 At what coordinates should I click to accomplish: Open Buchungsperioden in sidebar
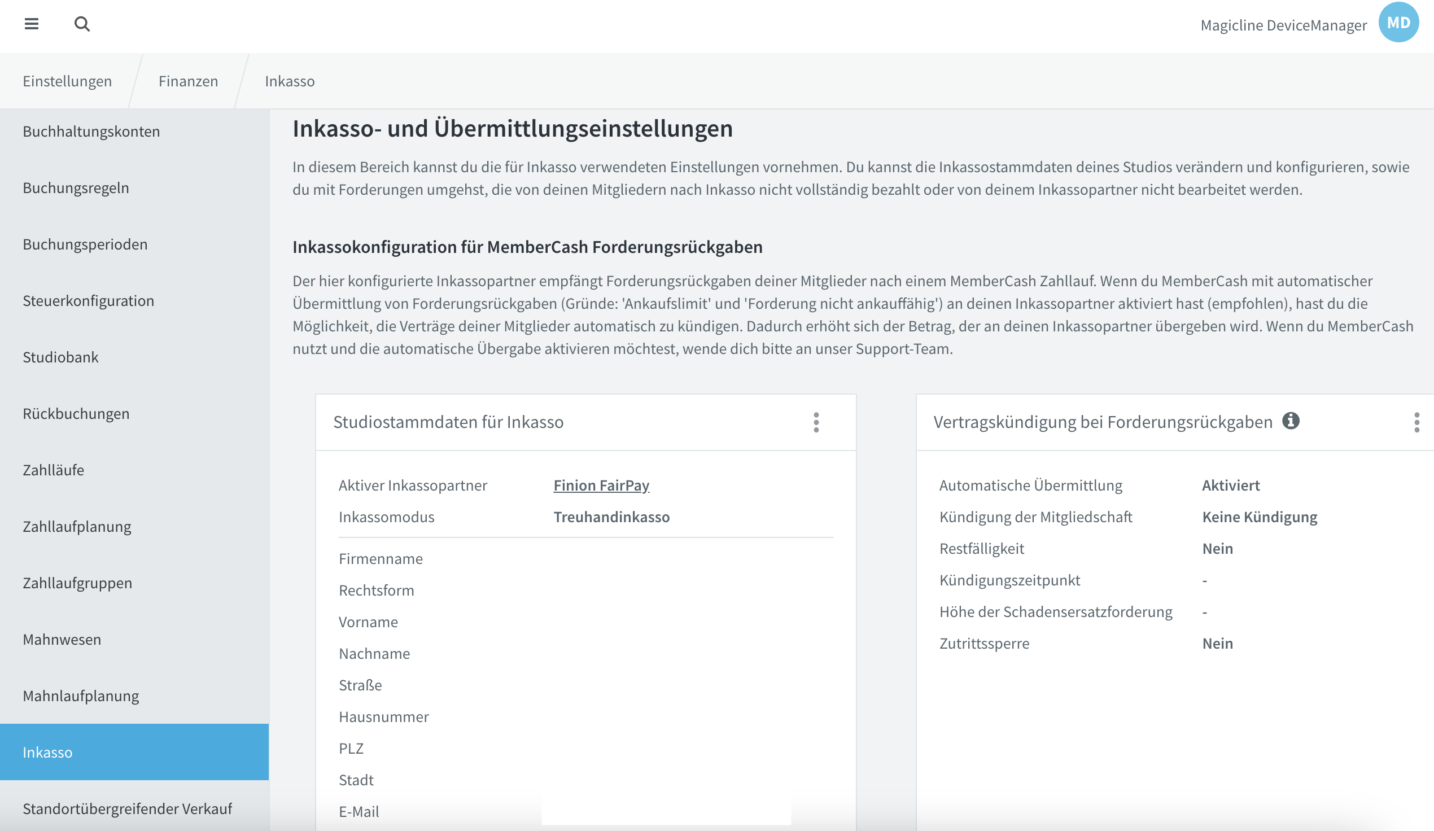[x=134, y=244]
